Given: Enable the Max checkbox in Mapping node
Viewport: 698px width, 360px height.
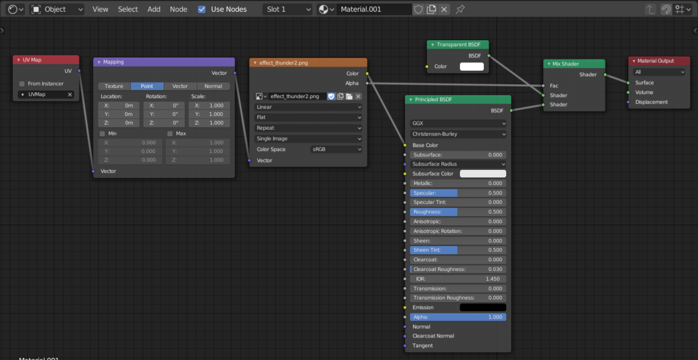Looking at the screenshot, I should (170, 134).
